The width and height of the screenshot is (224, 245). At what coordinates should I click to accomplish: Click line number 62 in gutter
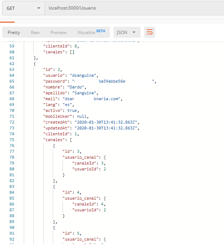[11, 64]
